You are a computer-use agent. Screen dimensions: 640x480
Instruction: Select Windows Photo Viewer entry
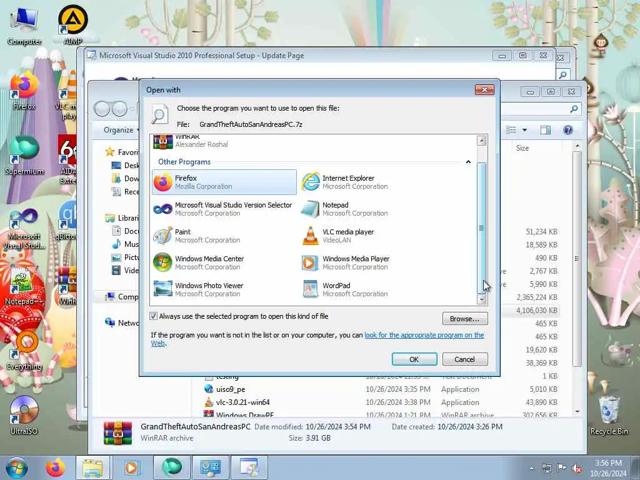224,290
